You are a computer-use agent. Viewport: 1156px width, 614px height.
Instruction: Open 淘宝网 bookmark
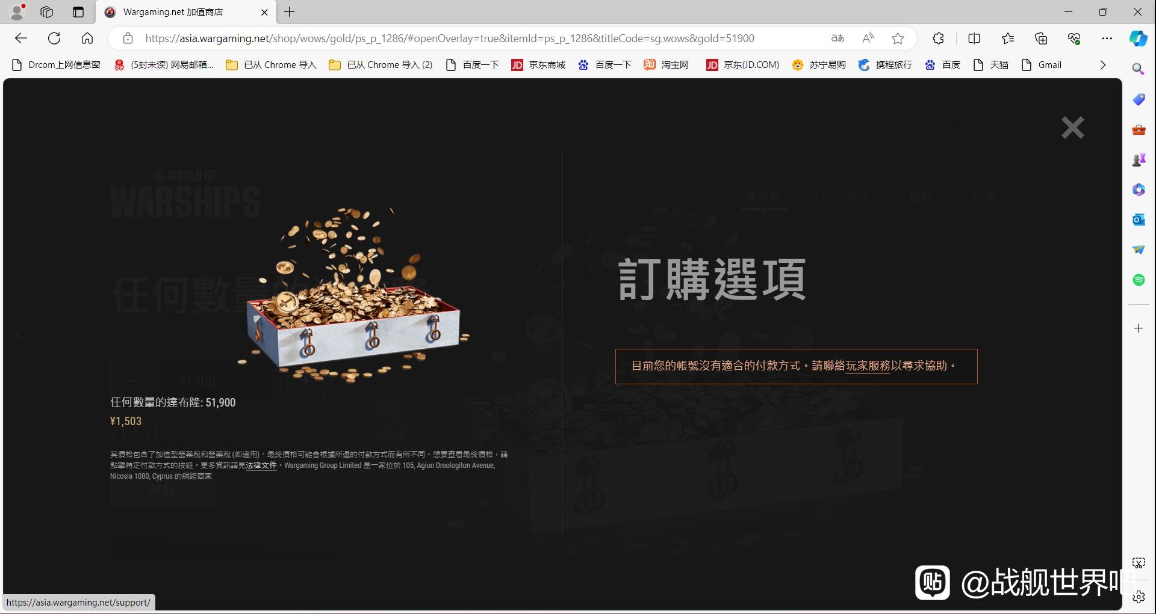click(666, 65)
